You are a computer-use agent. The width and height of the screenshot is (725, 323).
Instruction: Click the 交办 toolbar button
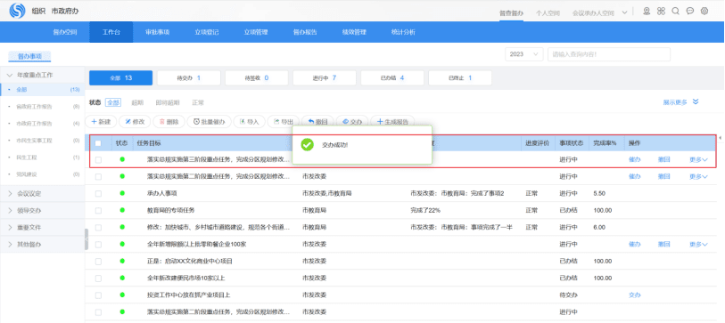point(351,122)
